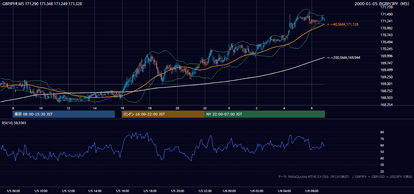Image resolution: width=414 pixels, height=194 pixels.
Task: Click the 1/5 16:00 bottom time label
Action: coord(122,191)
